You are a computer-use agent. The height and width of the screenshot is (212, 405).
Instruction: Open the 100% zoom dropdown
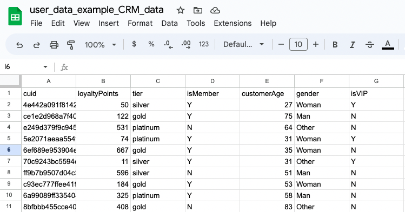coord(101,45)
